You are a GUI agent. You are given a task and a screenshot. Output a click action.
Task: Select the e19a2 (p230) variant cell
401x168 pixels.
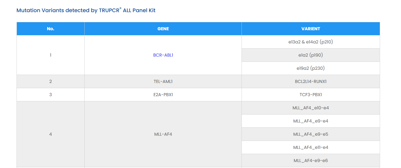311,68
